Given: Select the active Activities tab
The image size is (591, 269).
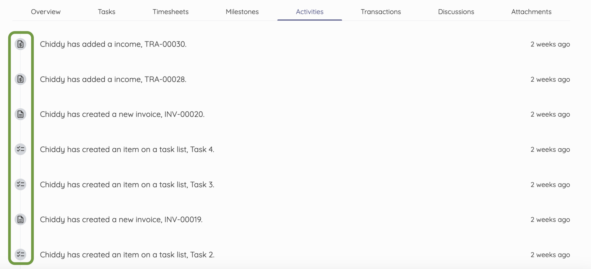Looking at the screenshot, I should (x=310, y=12).
